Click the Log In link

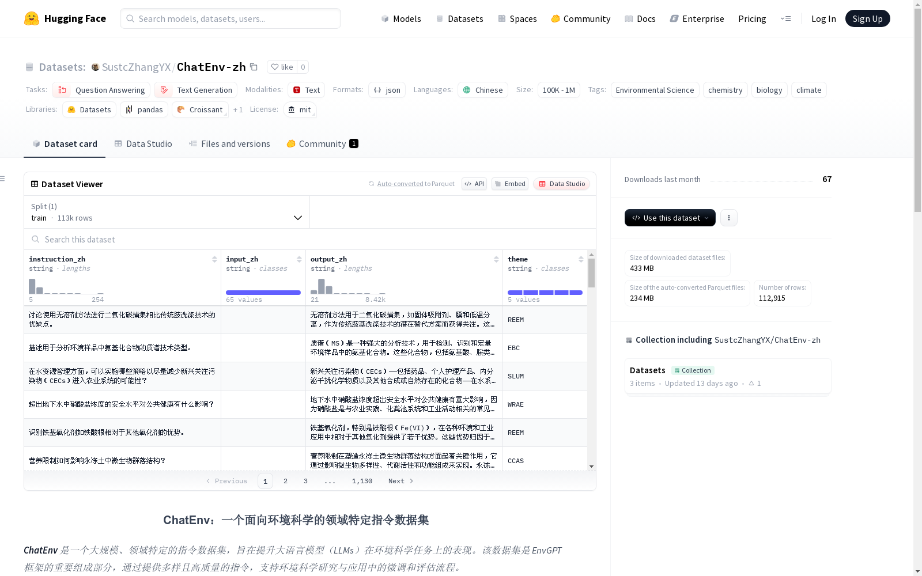823,18
